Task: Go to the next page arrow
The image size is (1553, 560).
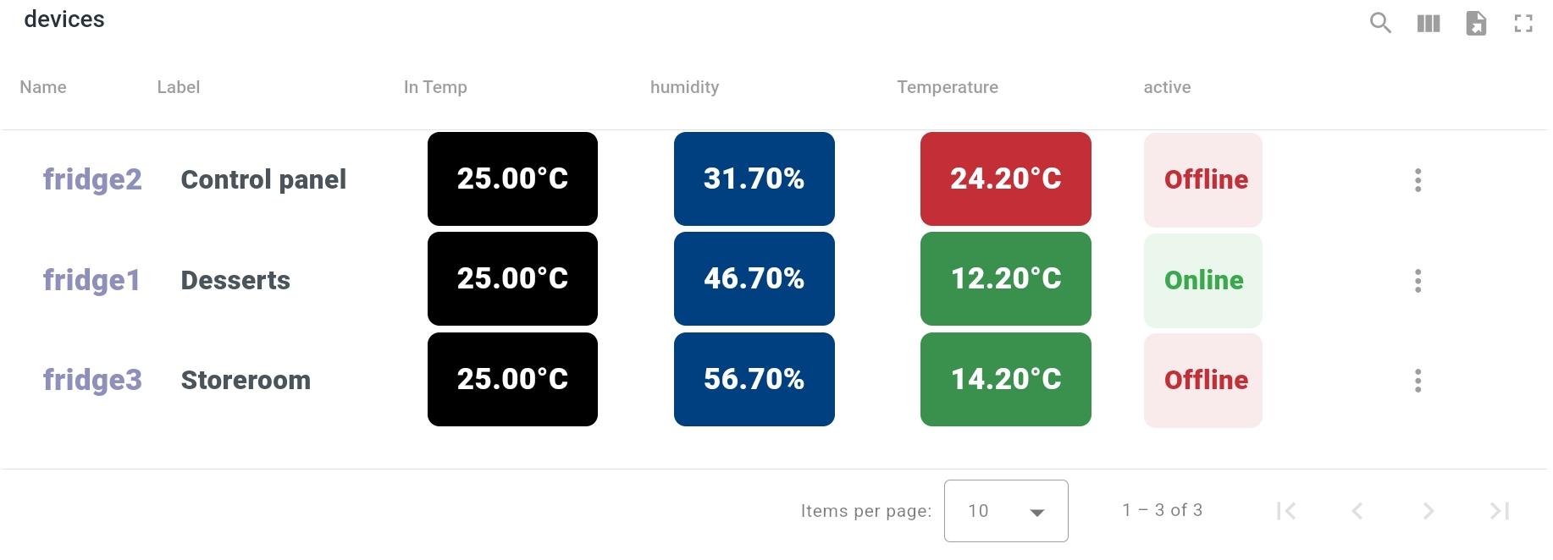Action: tap(1428, 511)
